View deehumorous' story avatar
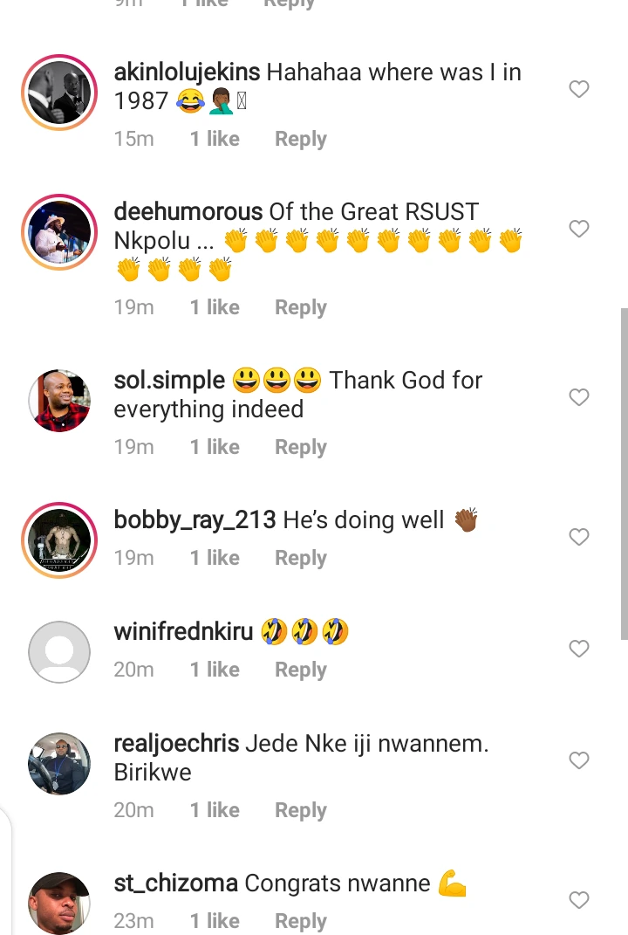The image size is (628, 935). pyautogui.click(x=59, y=232)
